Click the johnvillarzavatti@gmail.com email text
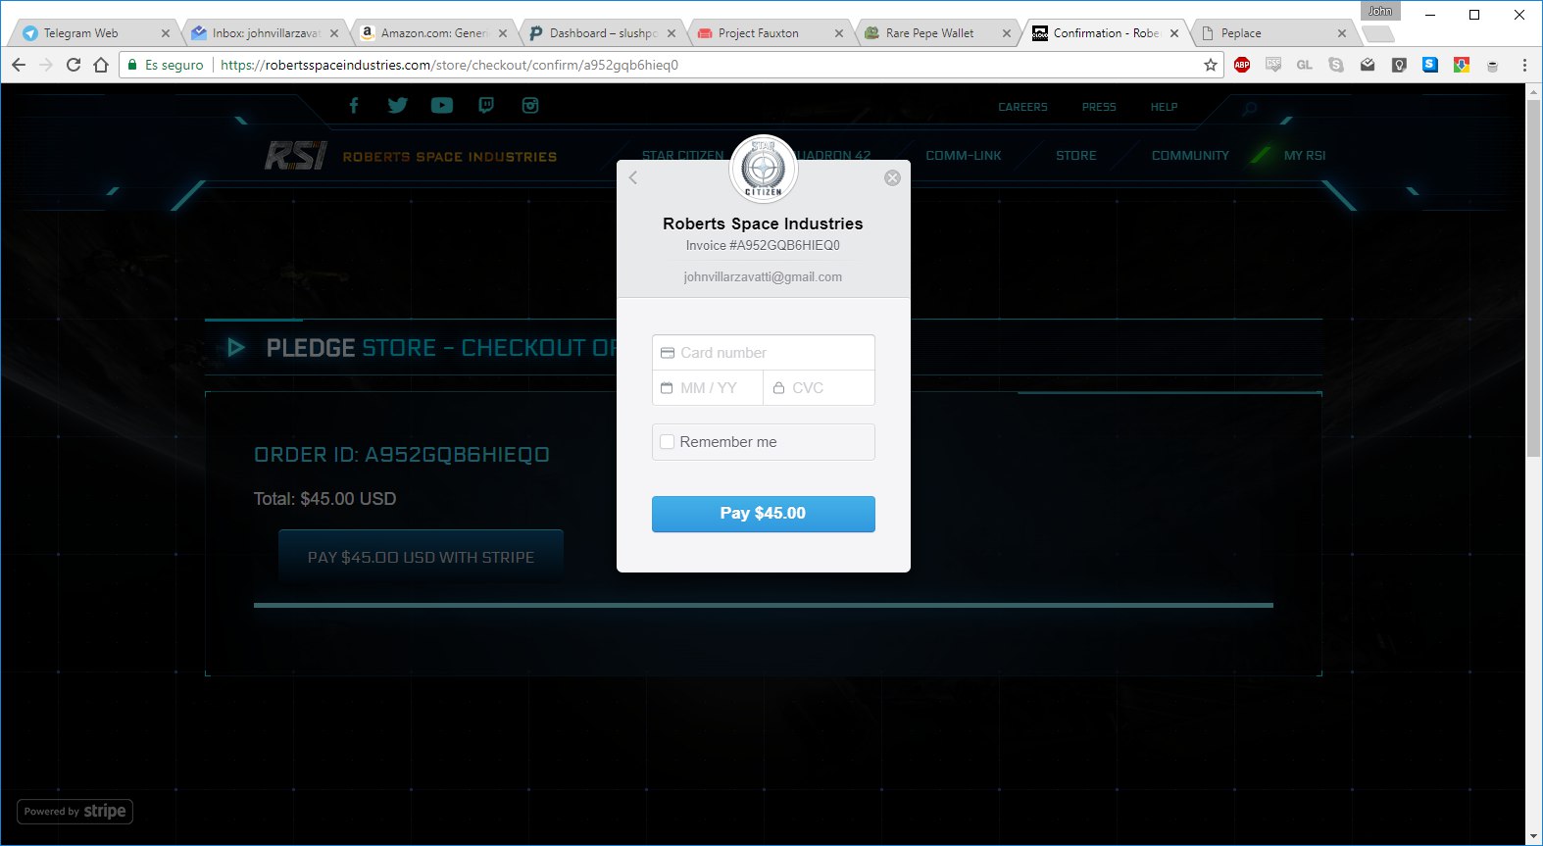 (763, 277)
